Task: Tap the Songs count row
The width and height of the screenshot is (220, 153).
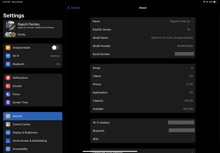Action: click(x=143, y=68)
